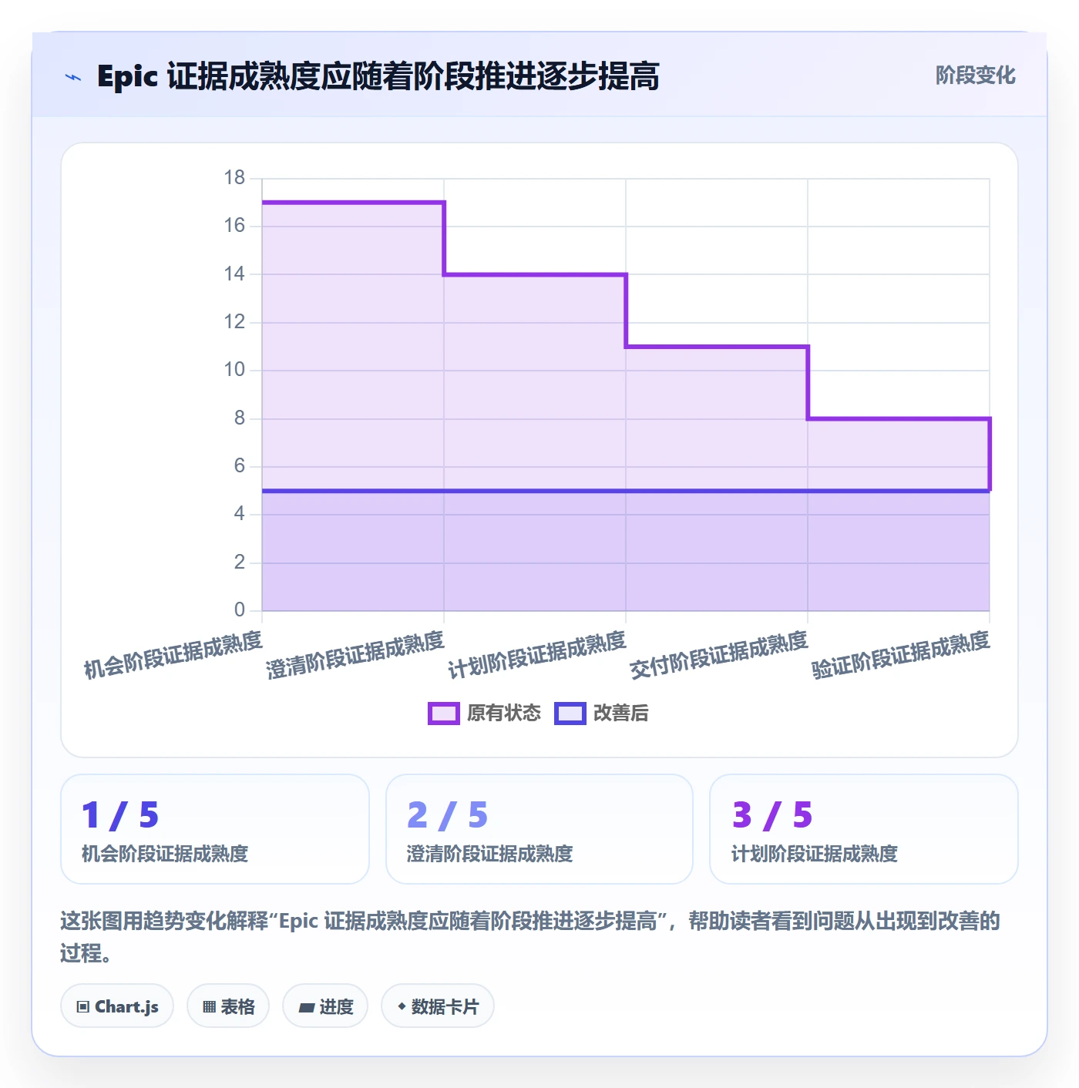Click the Chart.js chip square icon

pyautogui.click(x=83, y=1007)
